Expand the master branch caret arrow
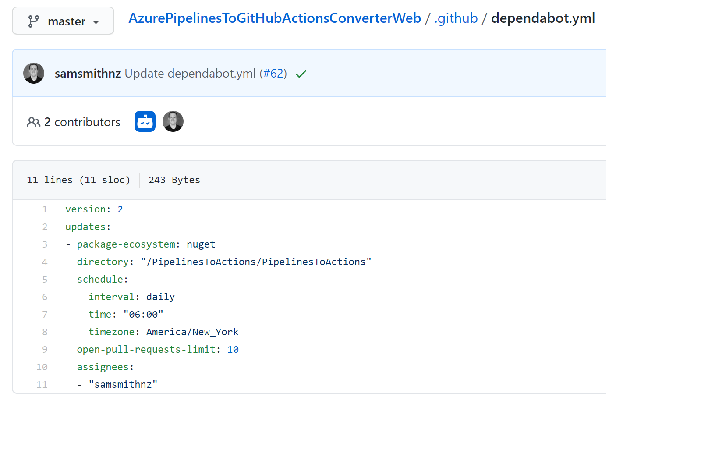Image resolution: width=701 pixels, height=471 pixels. (x=96, y=22)
